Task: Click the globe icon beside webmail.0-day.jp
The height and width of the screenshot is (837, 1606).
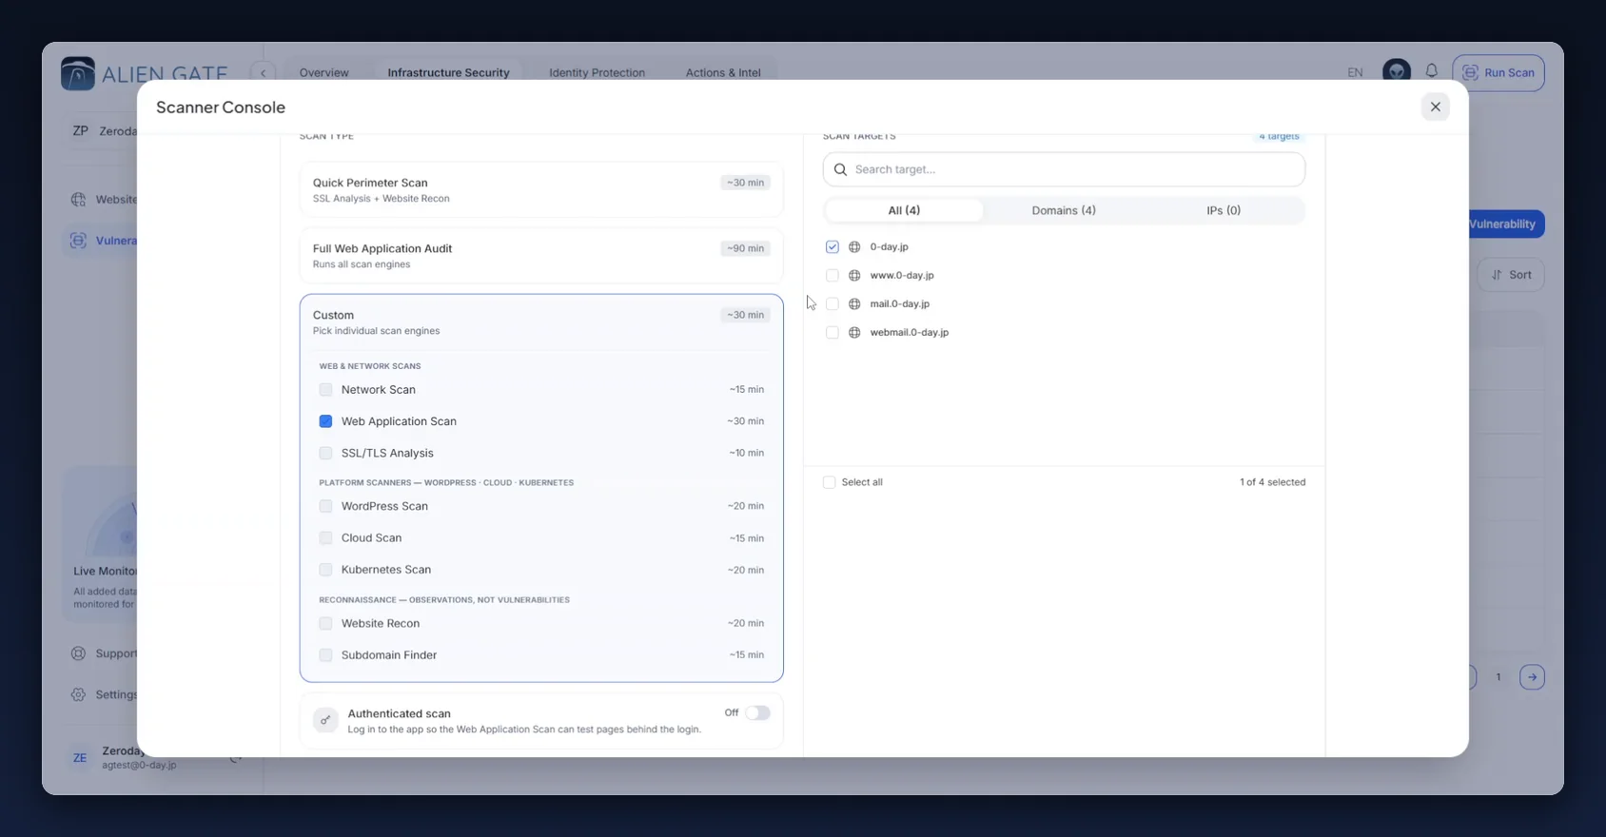Action: [x=854, y=333]
